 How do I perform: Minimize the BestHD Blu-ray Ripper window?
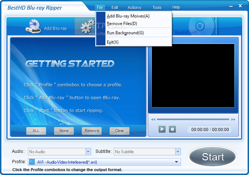pyautogui.click(x=231, y=6)
